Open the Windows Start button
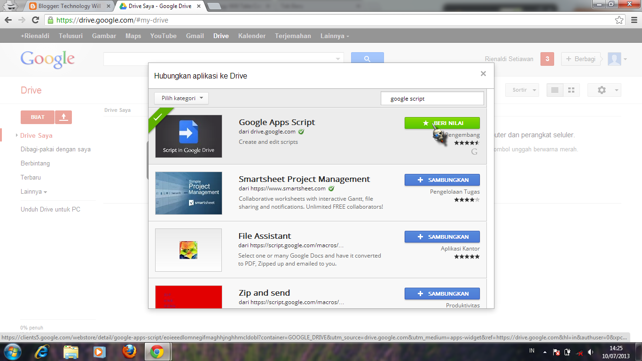Viewport: 642px width, 361px height. tap(13, 352)
